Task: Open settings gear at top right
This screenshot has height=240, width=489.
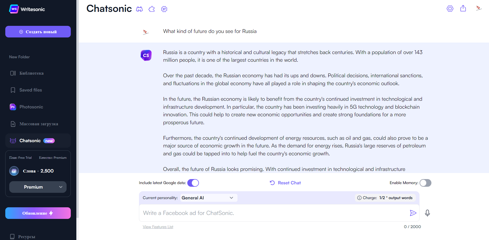Action: click(x=450, y=9)
